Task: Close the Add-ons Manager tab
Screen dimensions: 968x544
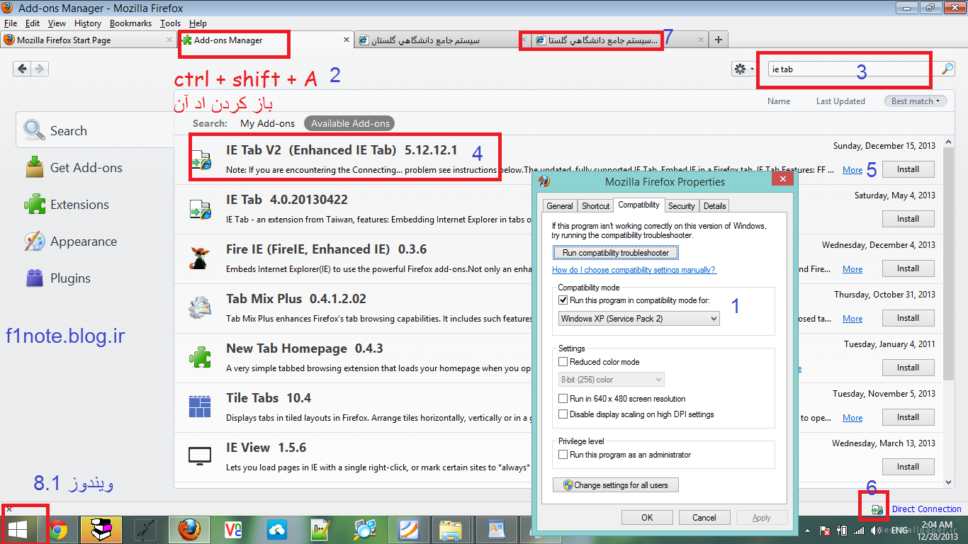Action: pyautogui.click(x=347, y=40)
